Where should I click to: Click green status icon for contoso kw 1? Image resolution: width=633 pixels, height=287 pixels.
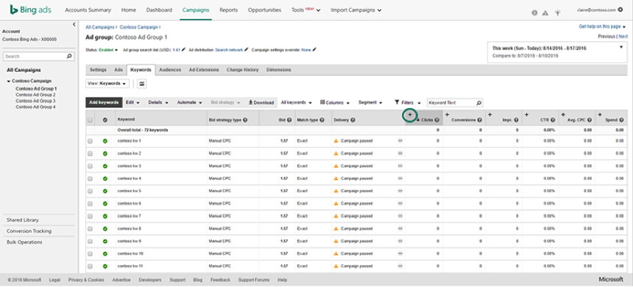point(105,141)
